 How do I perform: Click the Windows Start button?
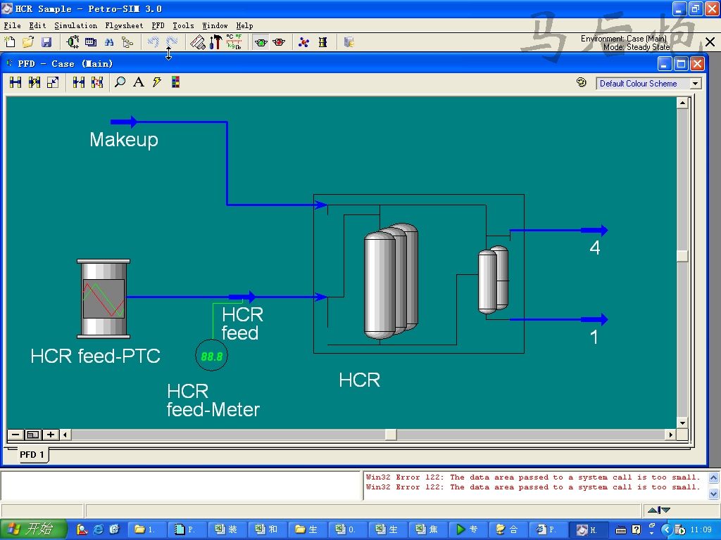[34, 529]
